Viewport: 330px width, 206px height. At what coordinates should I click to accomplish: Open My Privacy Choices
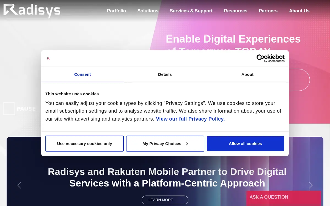click(165, 143)
